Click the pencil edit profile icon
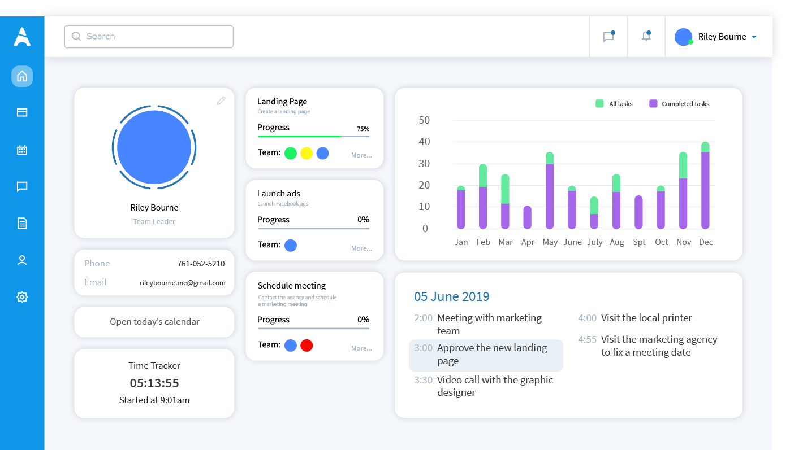The width and height of the screenshot is (790, 450). point(221,101)
